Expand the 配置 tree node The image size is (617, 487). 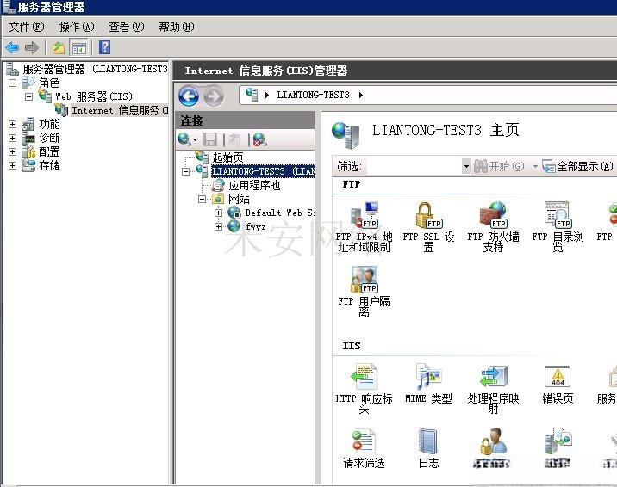click(x=13, y=152)
